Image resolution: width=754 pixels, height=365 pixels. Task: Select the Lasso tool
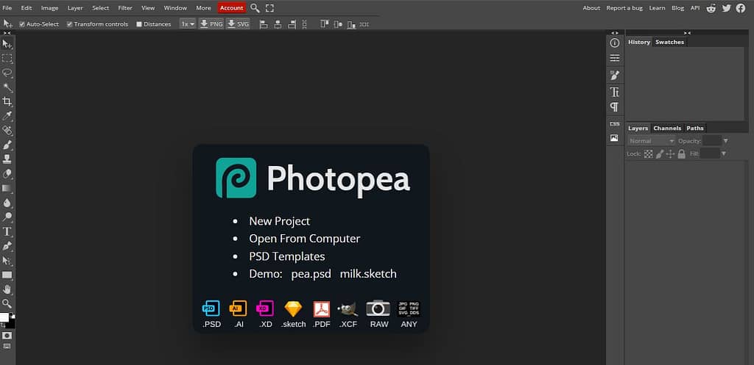pyautogui.click(x=7, y=73)
